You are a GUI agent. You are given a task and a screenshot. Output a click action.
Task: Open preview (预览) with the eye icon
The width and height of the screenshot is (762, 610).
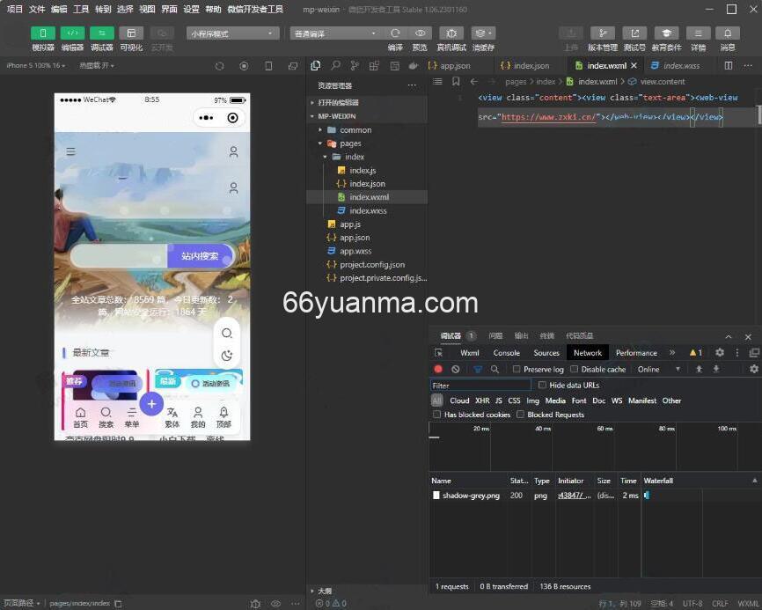(x=420, y=33)
